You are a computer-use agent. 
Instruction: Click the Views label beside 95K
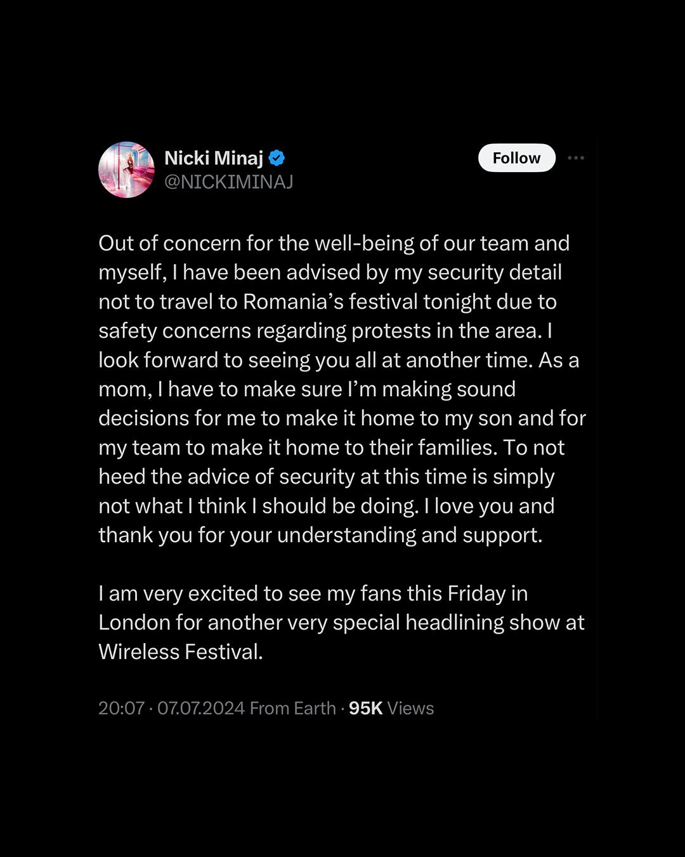[410, 708]
